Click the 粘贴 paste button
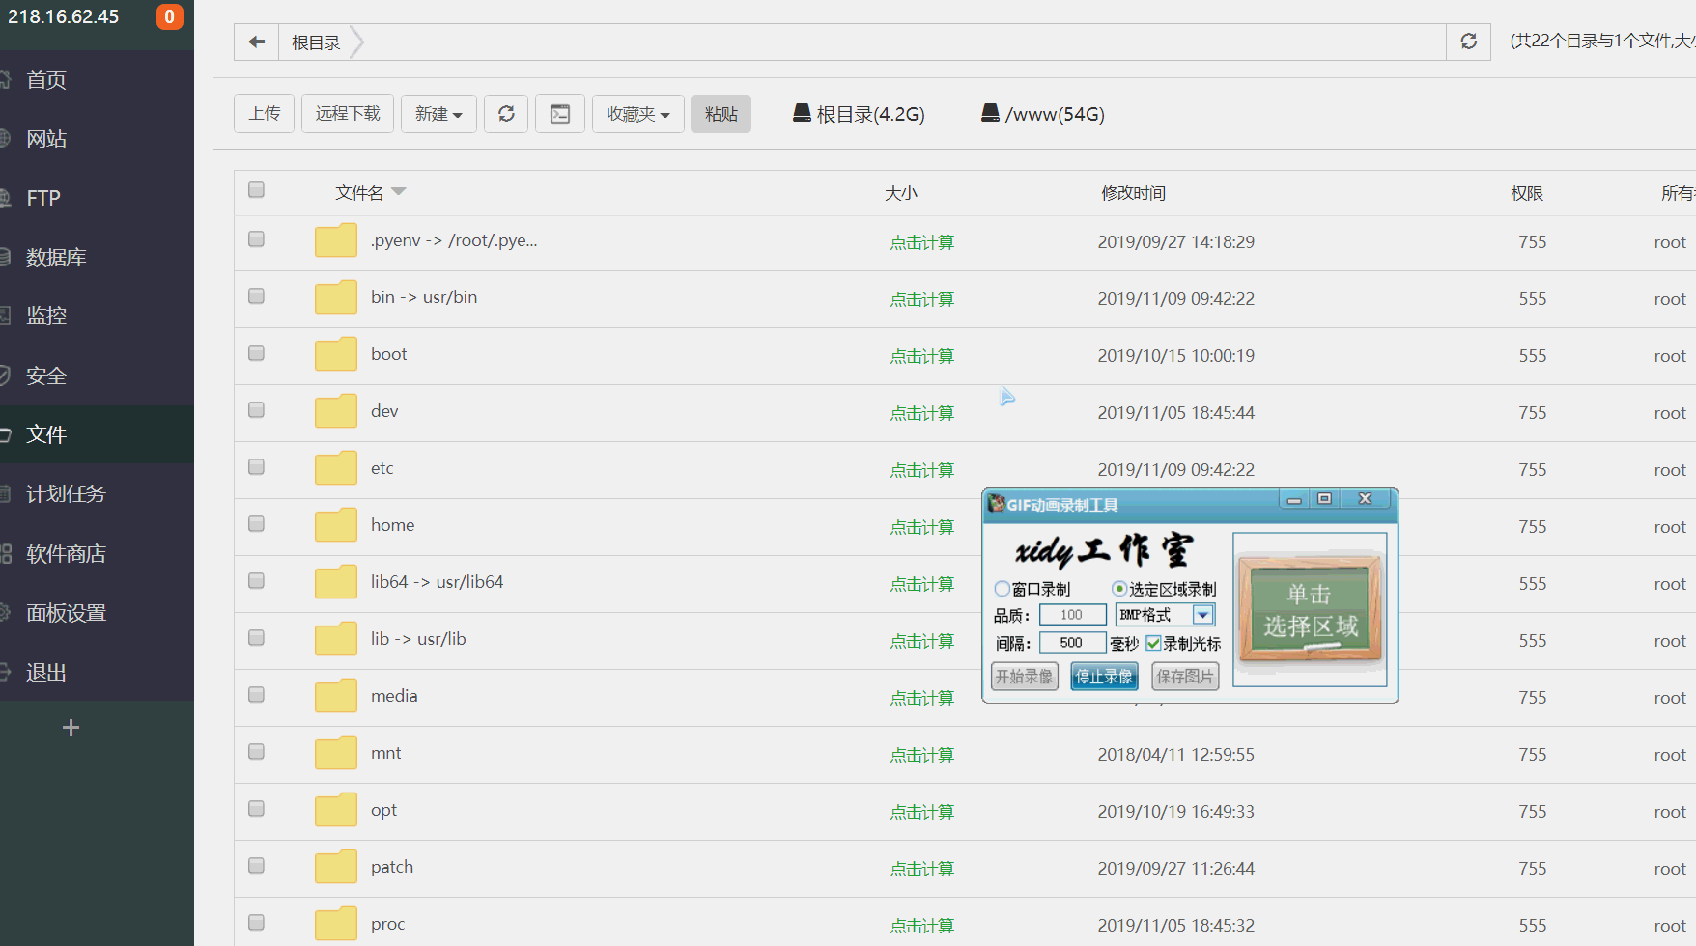This screenshot has width=1696, height=946. (x=721, y=114)
